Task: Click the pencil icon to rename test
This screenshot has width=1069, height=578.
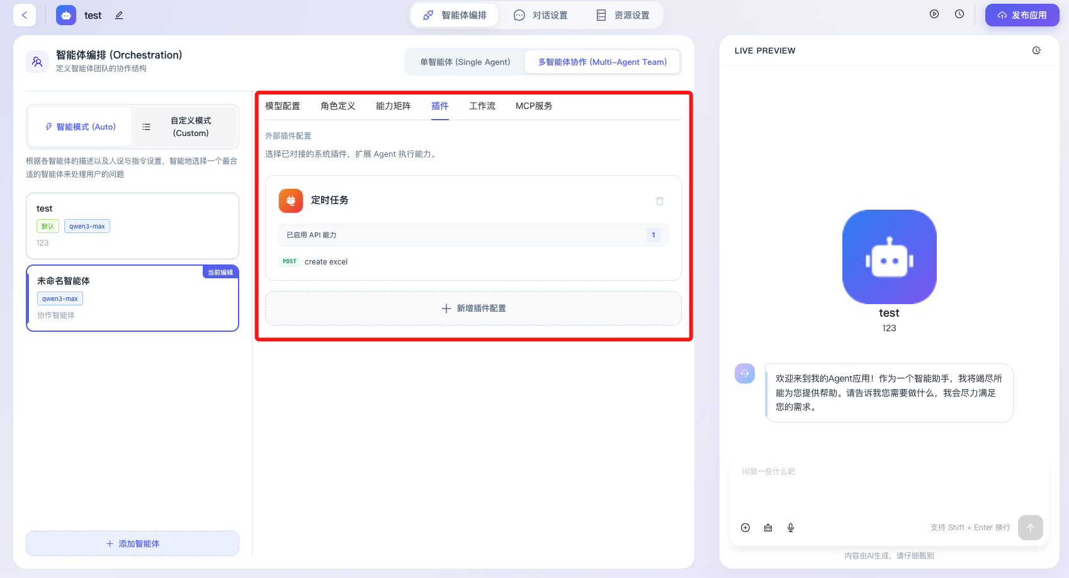Action: (x=119, y=15)
